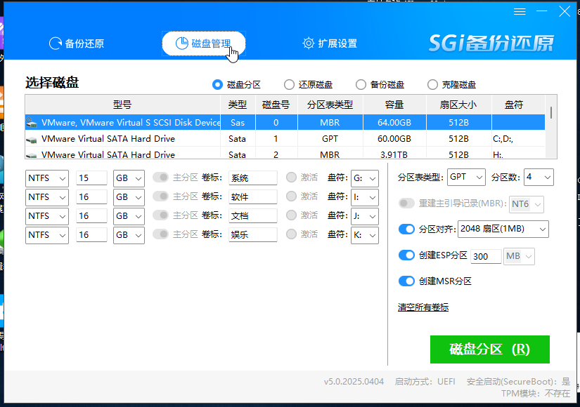Screen dimensions: 580x407
Task: Open drive letter dropdown showing G:
Action: pos(365,178)
